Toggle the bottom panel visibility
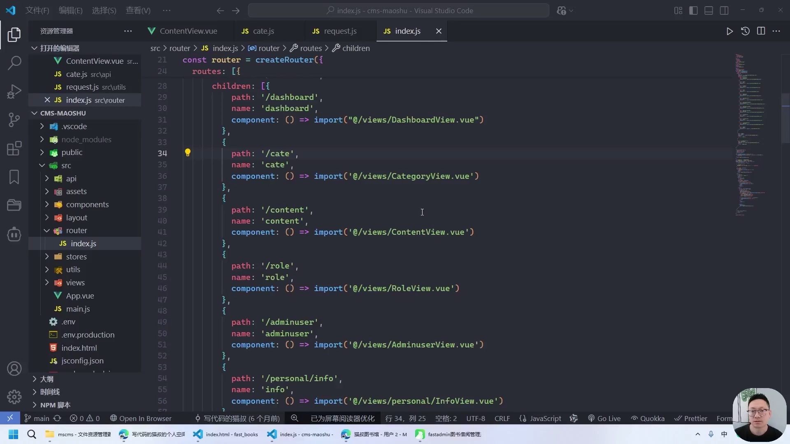Screen dimensions: 790x444 (709, 10)
